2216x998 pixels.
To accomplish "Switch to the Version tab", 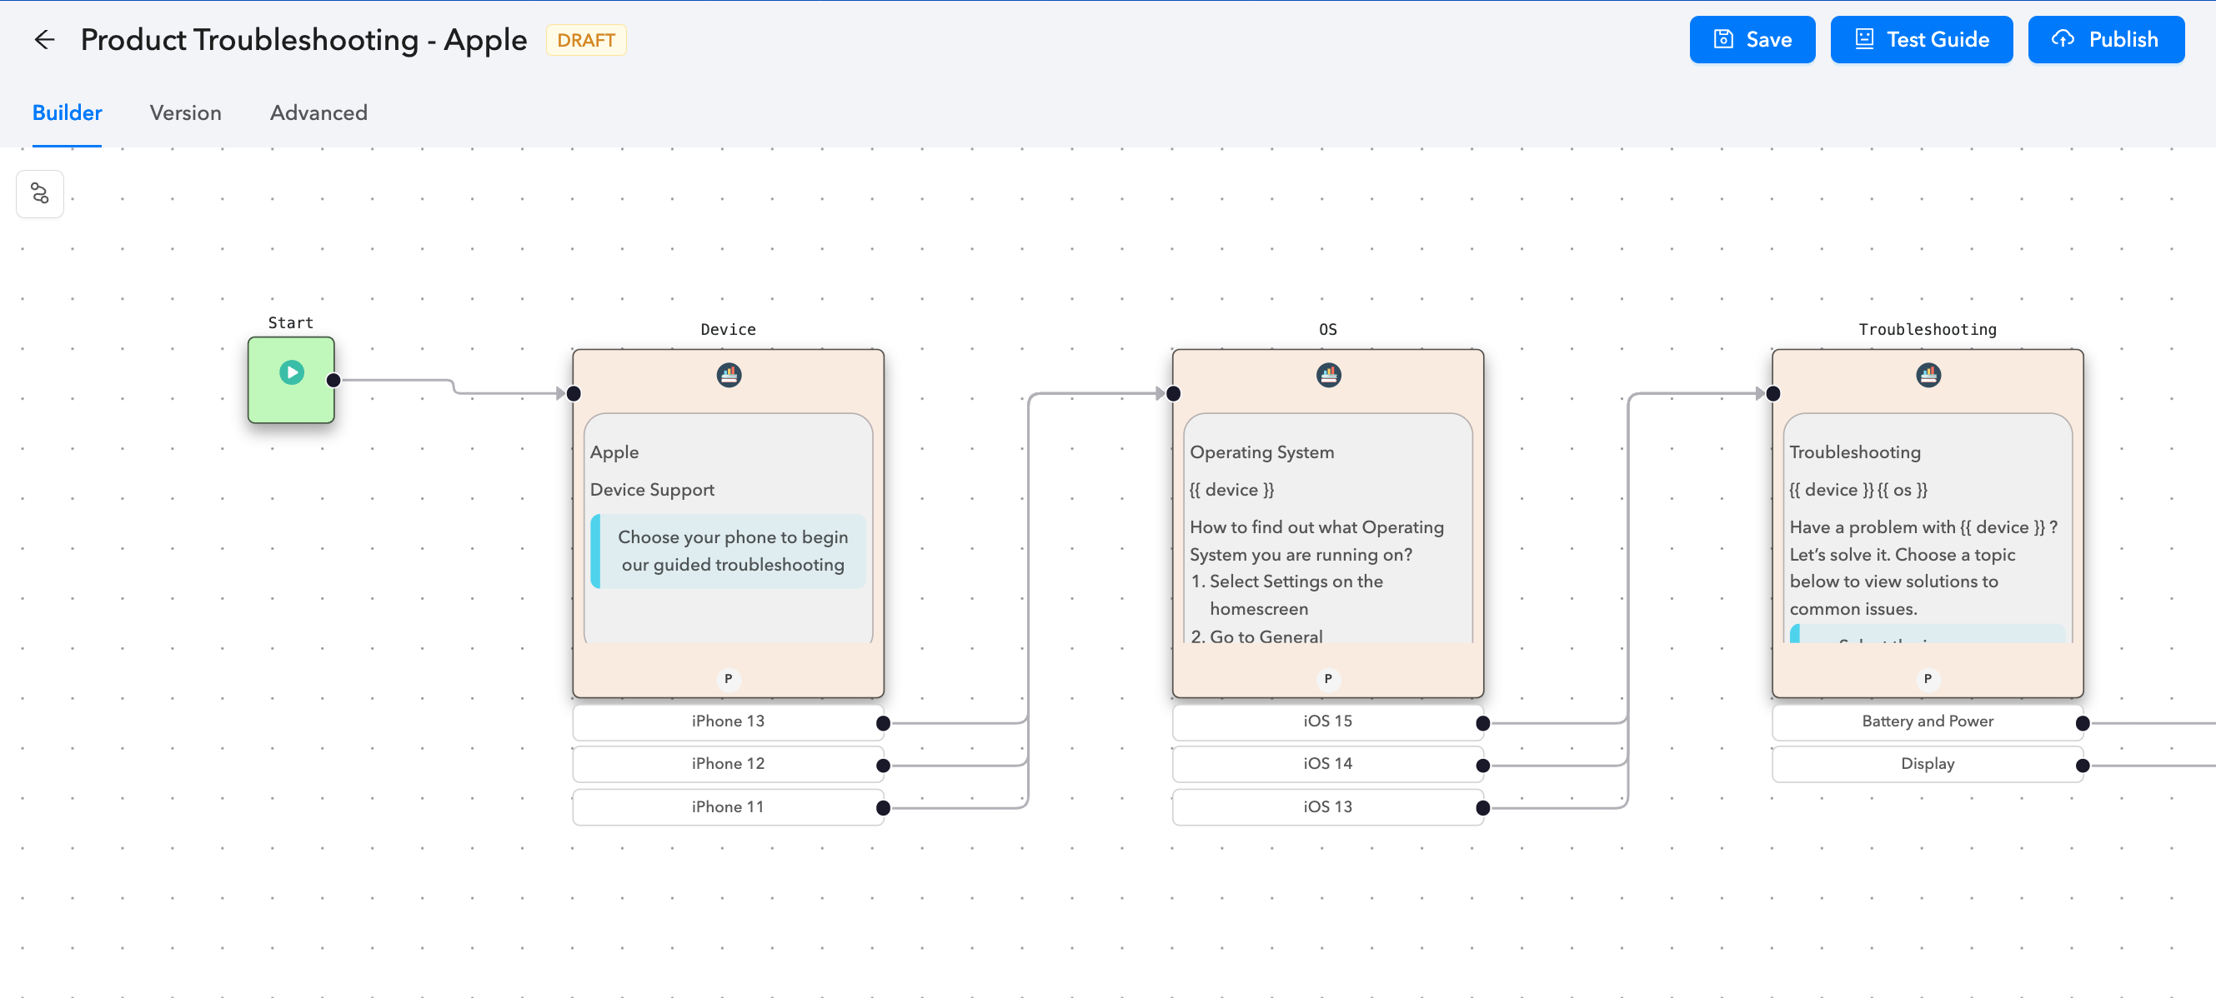I will [x=185, y=112].
